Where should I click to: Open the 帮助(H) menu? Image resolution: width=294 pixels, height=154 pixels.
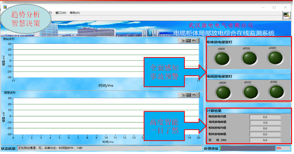[x=75, y=13]
